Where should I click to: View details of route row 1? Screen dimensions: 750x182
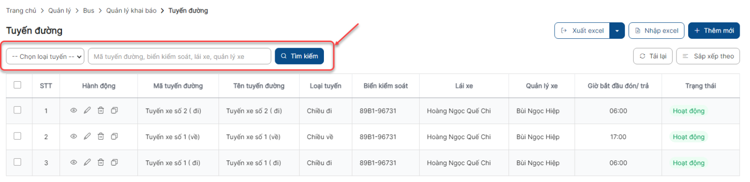[x=74, y=111]
